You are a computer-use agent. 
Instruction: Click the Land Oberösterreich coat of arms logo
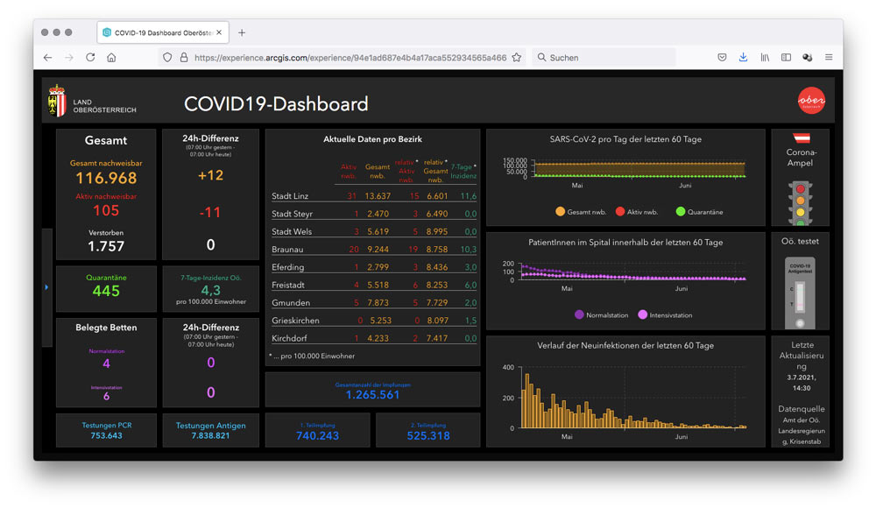tap(58, 102)
